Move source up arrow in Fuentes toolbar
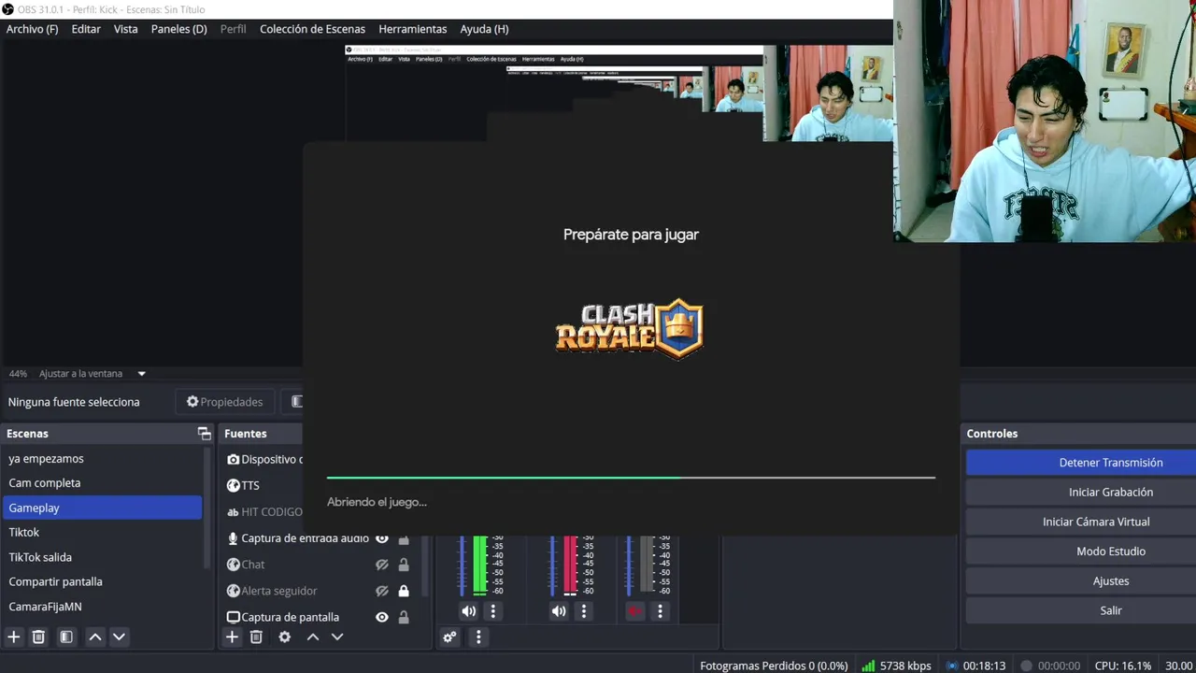The width and height of the screenshot is (1196, 673). coord(313,637)
